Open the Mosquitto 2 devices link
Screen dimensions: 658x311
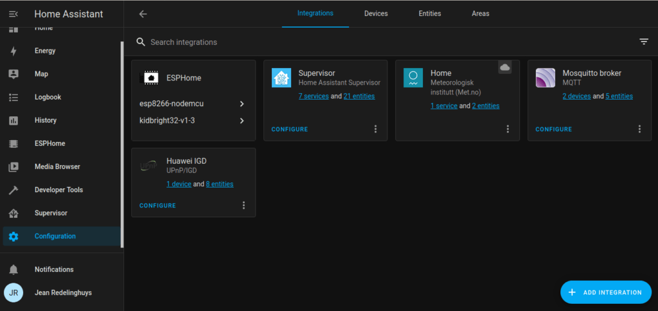click(x=576, y=96)
